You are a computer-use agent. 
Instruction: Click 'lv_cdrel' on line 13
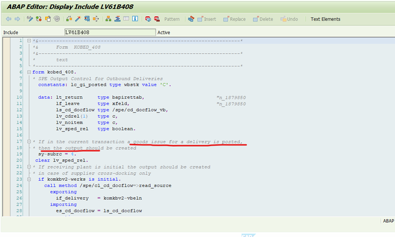point(68,116)
